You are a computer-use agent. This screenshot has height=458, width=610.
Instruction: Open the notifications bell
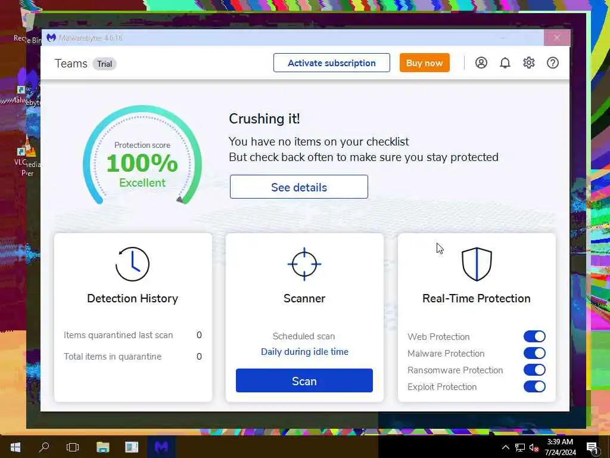[505, 63]
